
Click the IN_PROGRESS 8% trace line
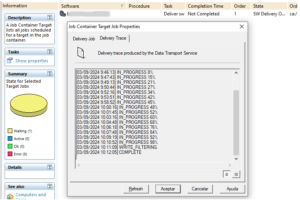[x=115, y=72]
